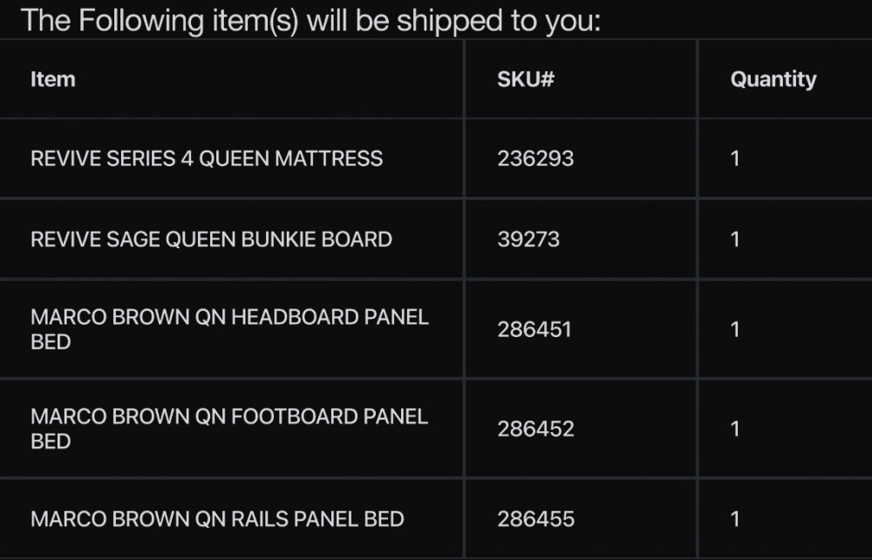This screenshot has height=560, width=872.
Task: Select the Revive Sage Queen Bunkie Board item
Action: point(211,239)
